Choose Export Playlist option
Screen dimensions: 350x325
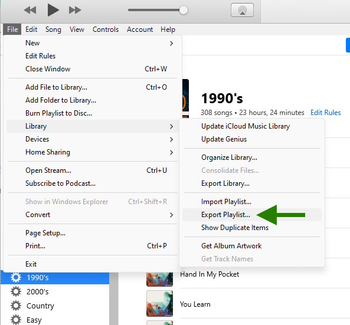[252, 215]
